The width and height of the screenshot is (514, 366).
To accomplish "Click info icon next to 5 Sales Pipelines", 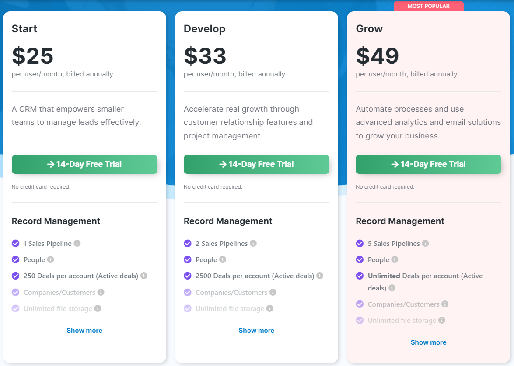I will coord(425,243).
